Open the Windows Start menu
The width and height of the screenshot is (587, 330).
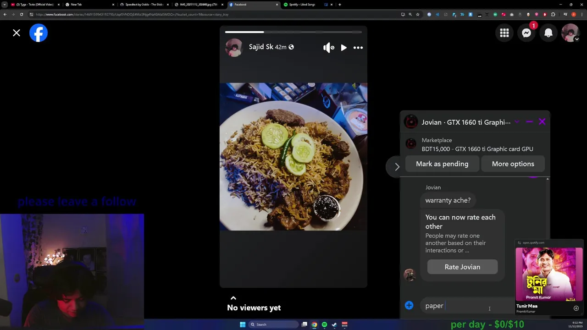243,324
